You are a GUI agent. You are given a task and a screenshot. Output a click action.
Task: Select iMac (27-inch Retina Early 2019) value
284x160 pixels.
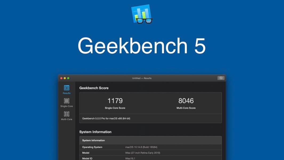[143, 153]
